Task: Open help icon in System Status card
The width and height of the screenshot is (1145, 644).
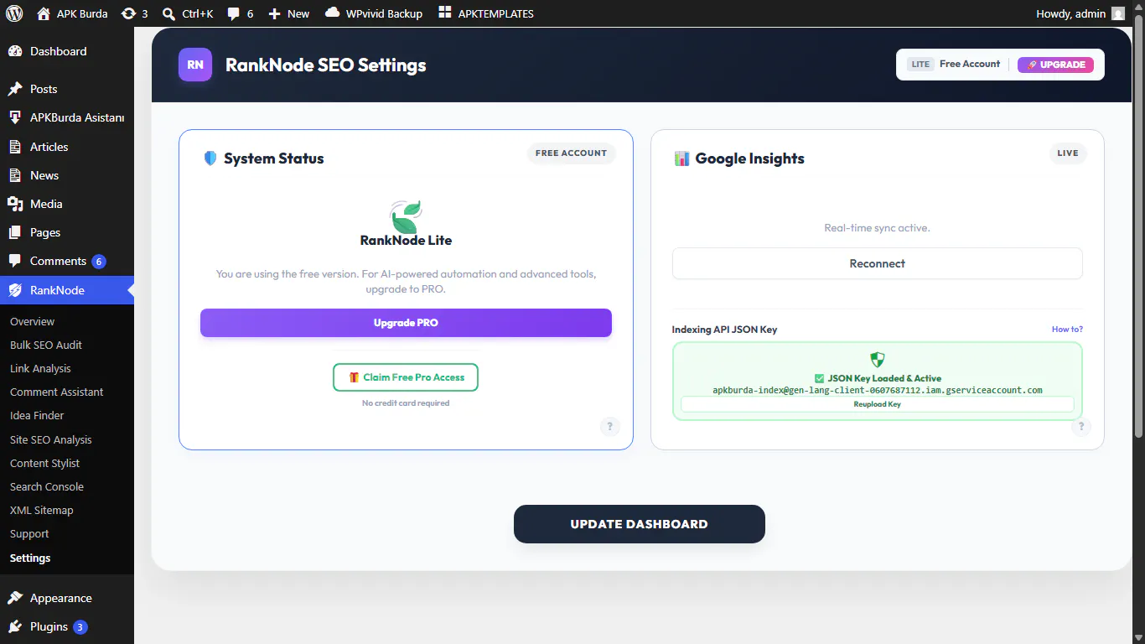Action: [x=609, y=426]
